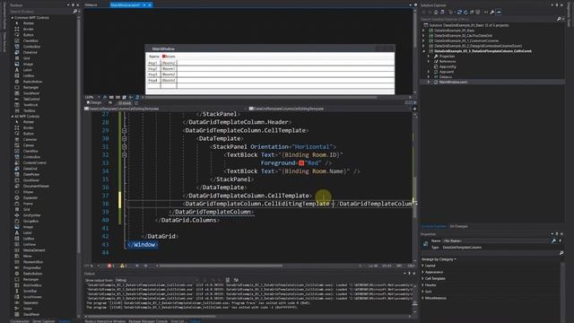The width and height of the screenshot is (574, 323).
Task: Select Frame control in Toolbox
Action: [28, 204]
